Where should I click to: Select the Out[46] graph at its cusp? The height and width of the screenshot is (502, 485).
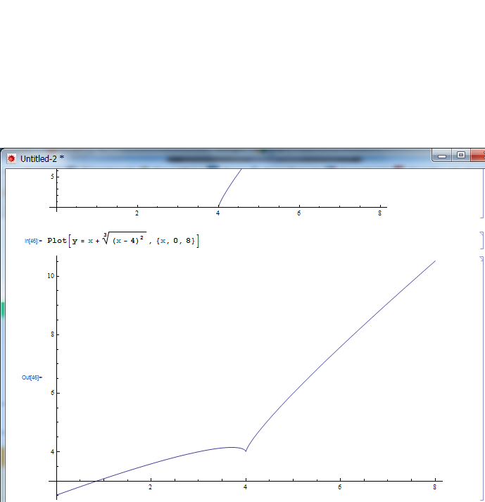pyautogui.click(x=246, y=451)
